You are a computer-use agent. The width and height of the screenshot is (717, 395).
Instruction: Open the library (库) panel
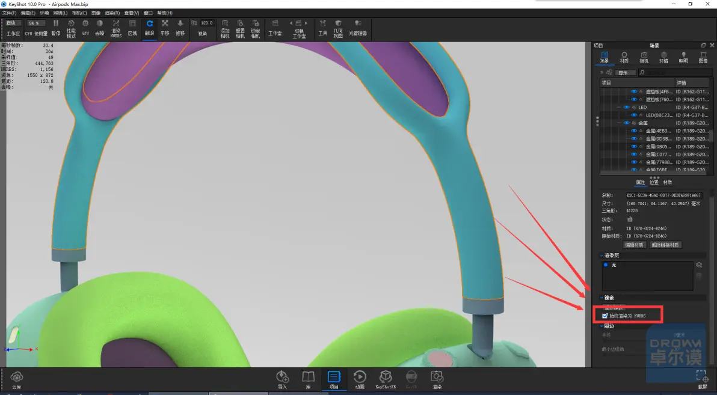point(308,380)
